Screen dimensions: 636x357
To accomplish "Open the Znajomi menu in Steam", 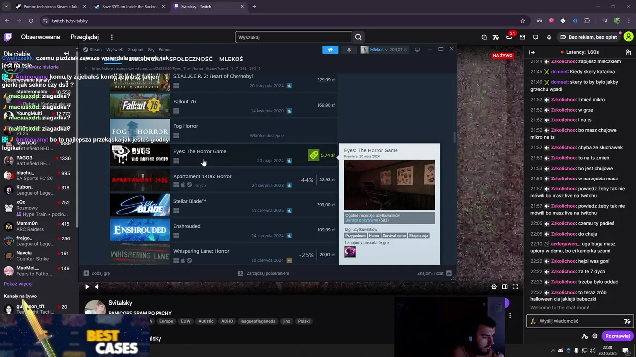I will (x=135, y=50).
